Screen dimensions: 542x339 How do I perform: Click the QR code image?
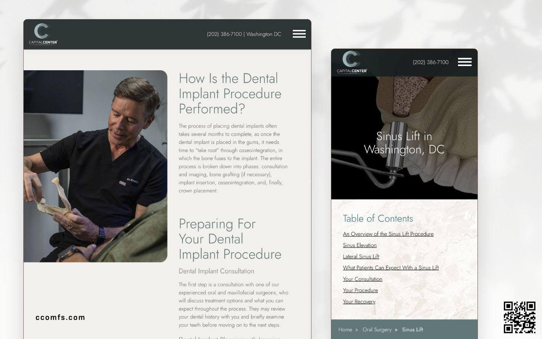519,317
